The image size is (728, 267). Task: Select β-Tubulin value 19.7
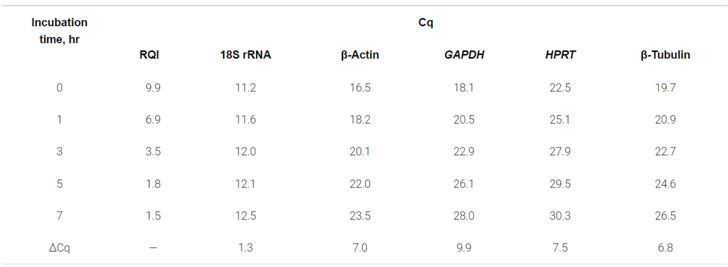[x=665, y=87]
